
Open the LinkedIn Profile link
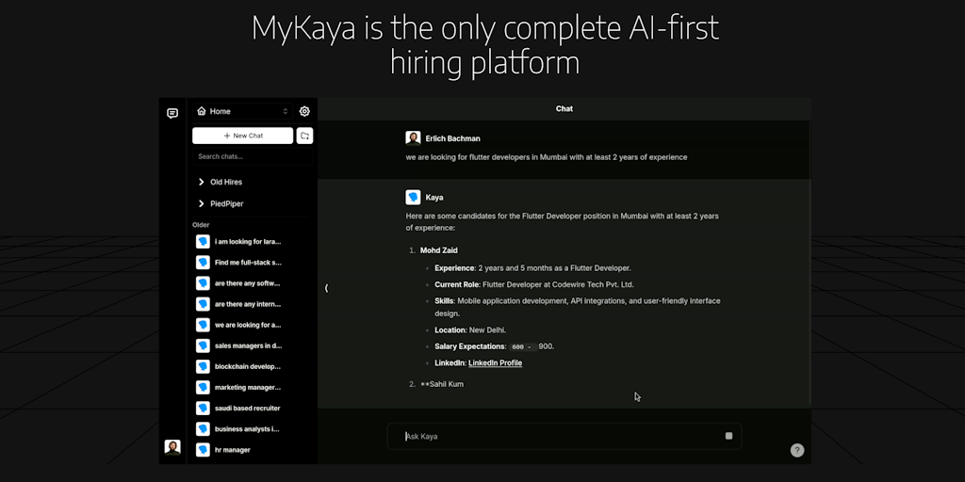coord(495,362)
